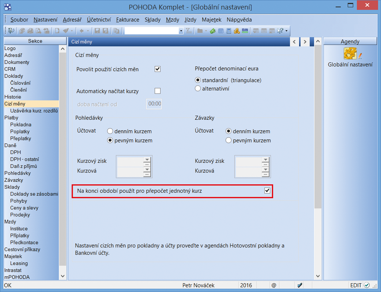
Task: Click the pen checkmark status bar icon
Action: tap(300, 285)
